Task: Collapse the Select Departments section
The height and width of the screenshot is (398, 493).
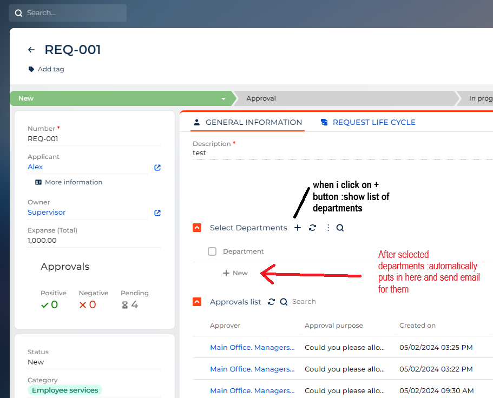Action: [x=197, y=228]
